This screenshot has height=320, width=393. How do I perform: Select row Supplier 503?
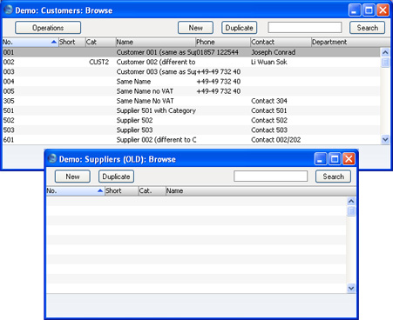[191, 130]
